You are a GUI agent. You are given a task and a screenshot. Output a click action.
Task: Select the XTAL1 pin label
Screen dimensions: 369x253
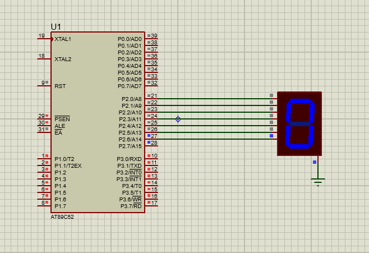(63, 39)
